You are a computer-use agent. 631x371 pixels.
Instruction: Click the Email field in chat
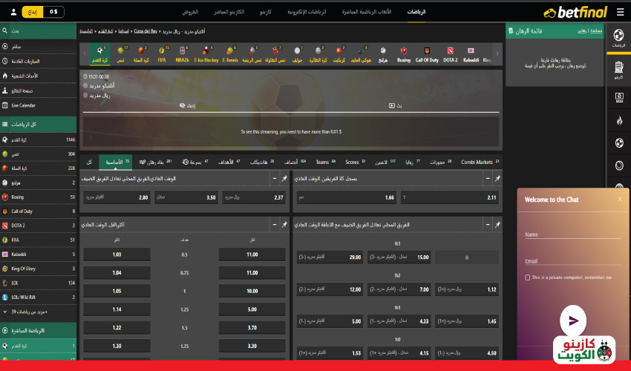tap(572, 260)
